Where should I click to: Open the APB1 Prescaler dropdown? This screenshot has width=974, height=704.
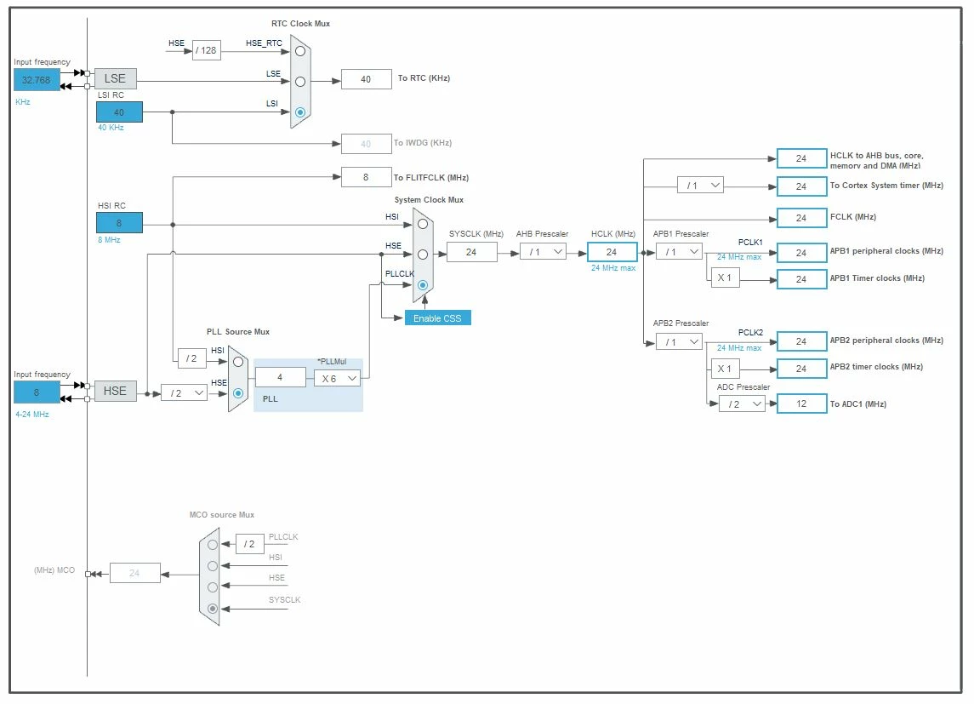[x=679, y=252]
